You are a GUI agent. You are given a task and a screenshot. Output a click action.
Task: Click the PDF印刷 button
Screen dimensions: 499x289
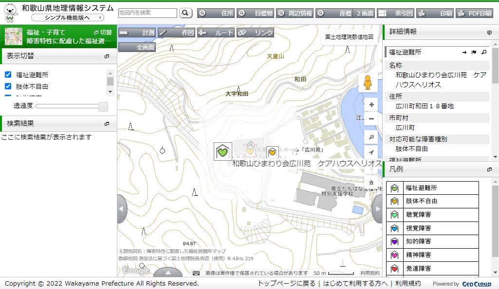474,13
